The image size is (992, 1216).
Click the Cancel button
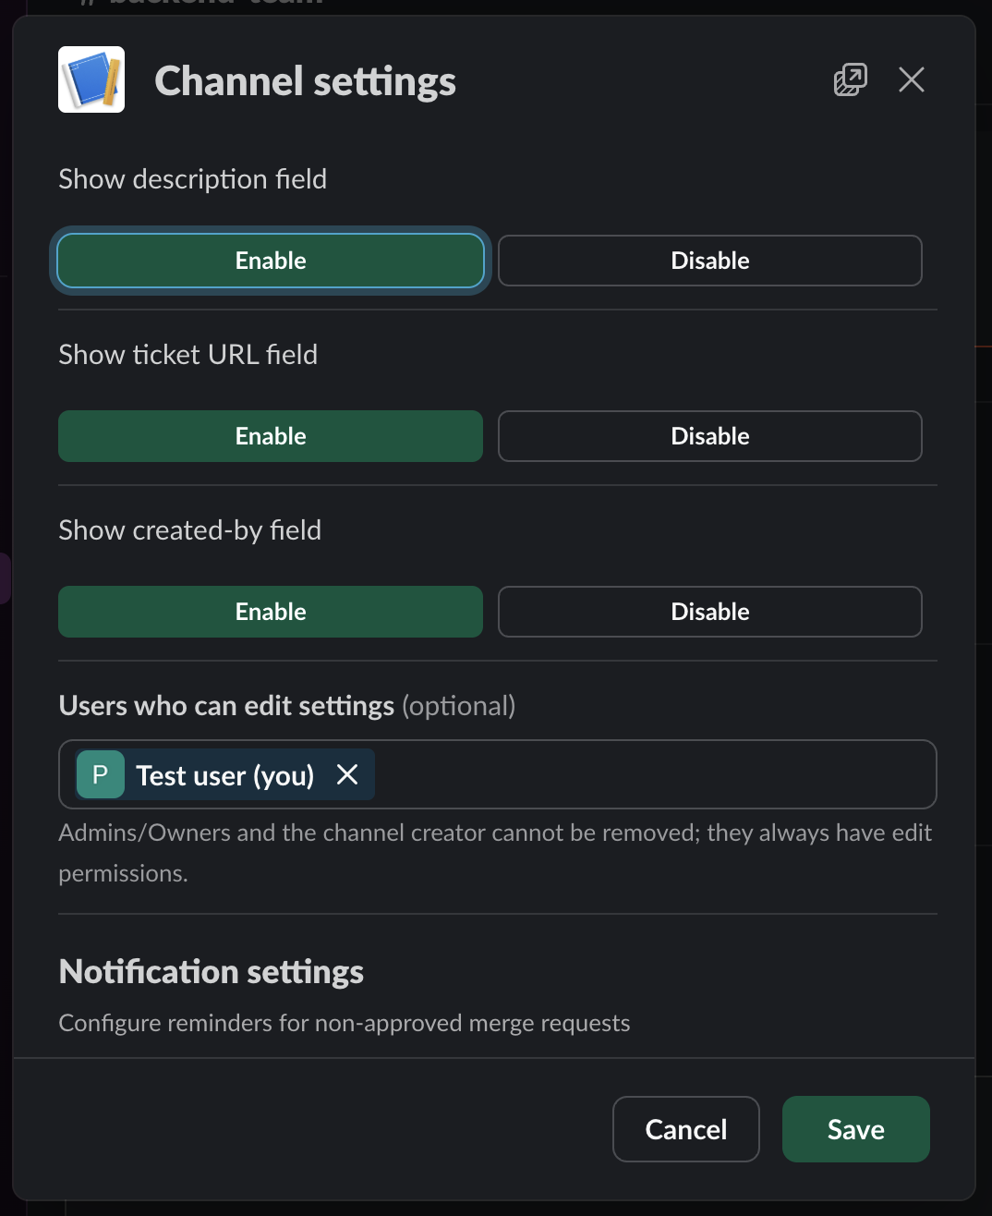[686, 1128]
